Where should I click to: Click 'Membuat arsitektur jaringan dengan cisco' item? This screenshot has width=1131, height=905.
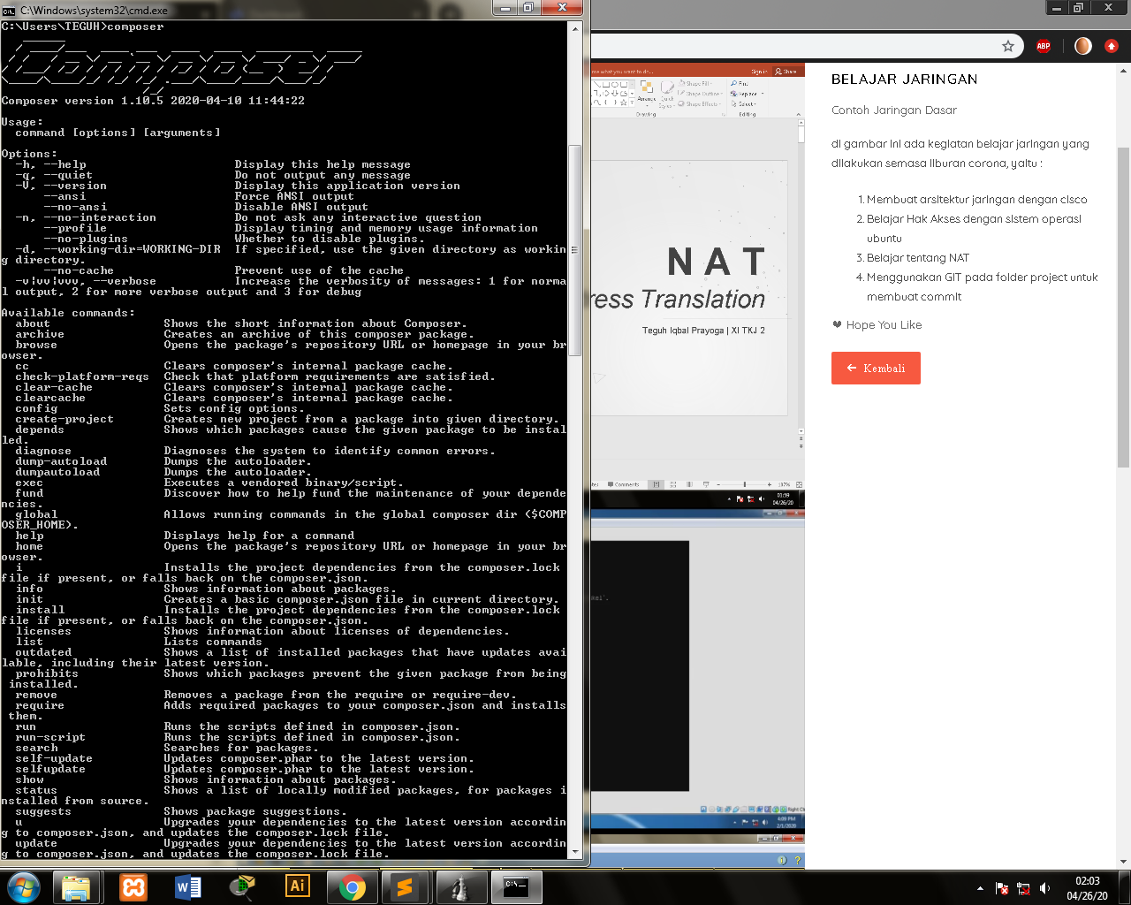(976, 200)
